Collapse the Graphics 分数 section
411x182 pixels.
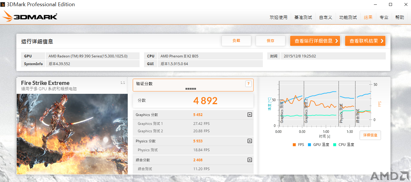point(250,115)
